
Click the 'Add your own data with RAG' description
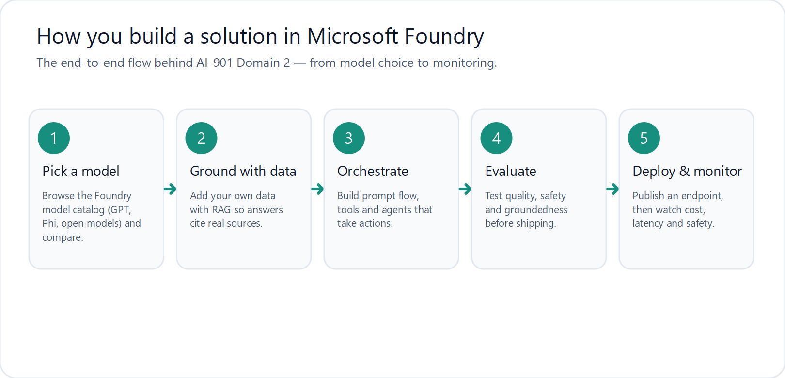(236, 209)
